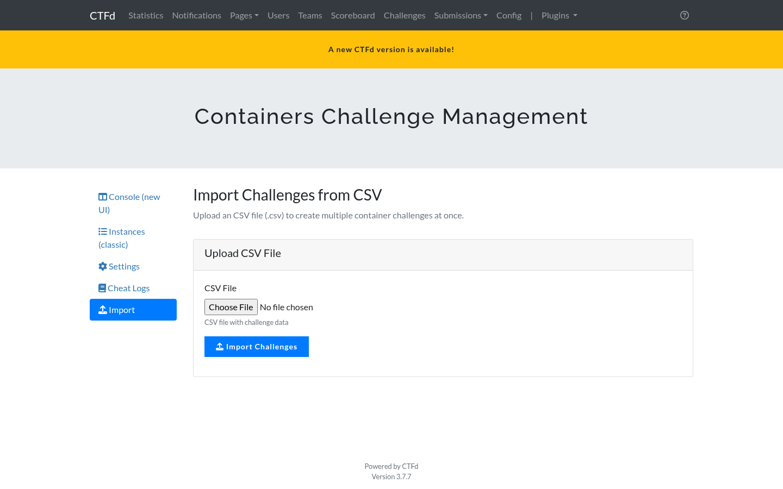This screenshot has height=489, width=783.
Task: Open the Cheat Logs sidebar link
Action: (x=133, y=288)
